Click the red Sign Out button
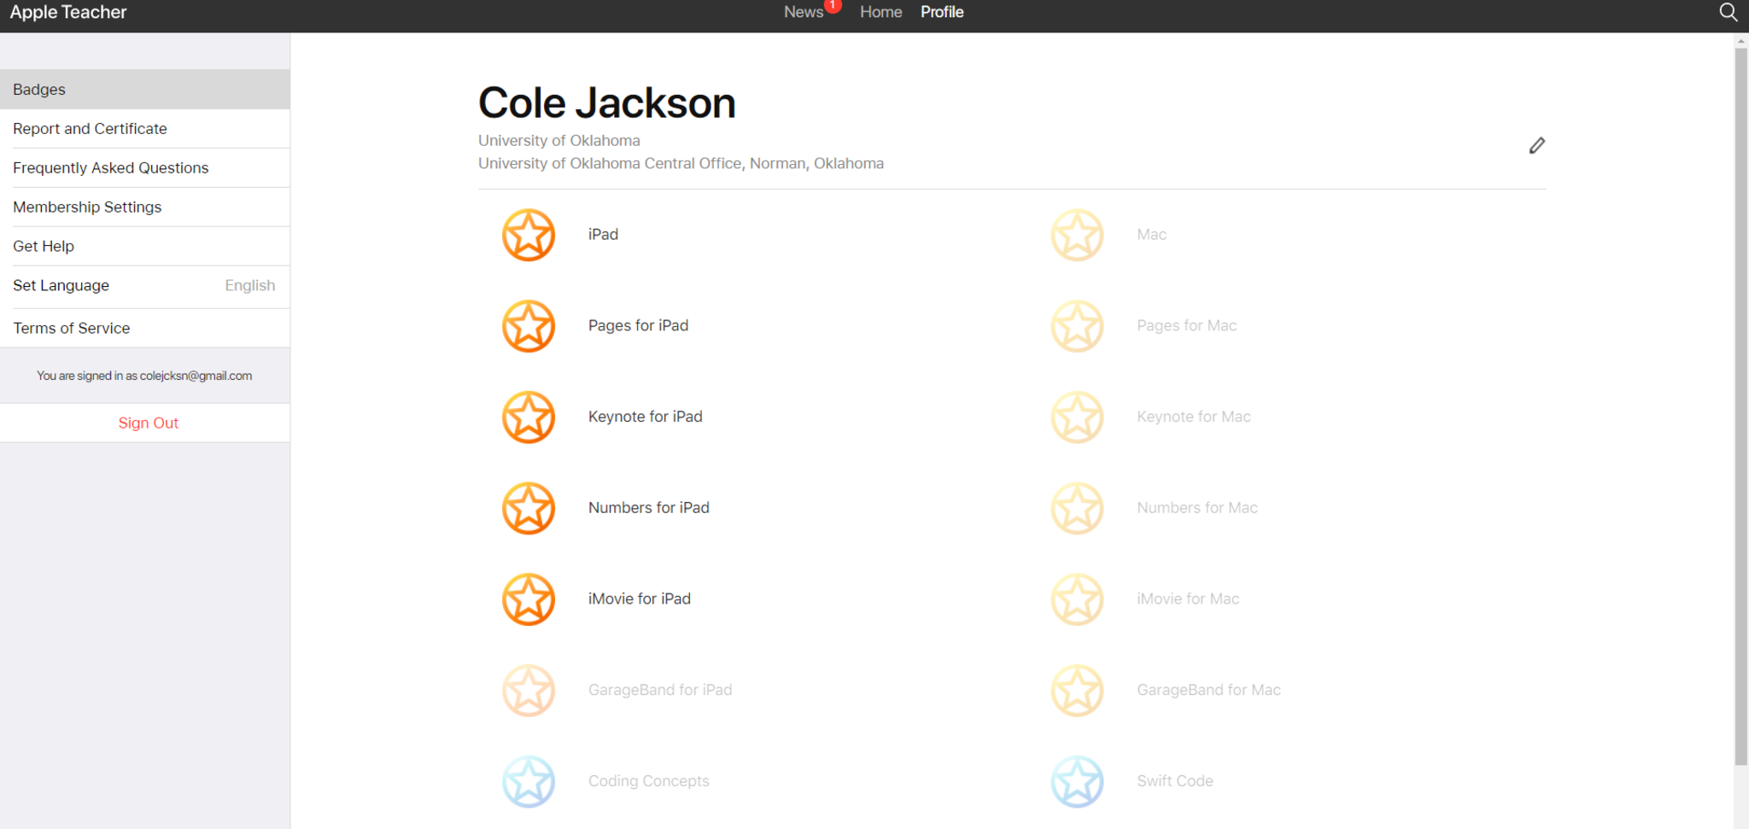 [148, 423]
